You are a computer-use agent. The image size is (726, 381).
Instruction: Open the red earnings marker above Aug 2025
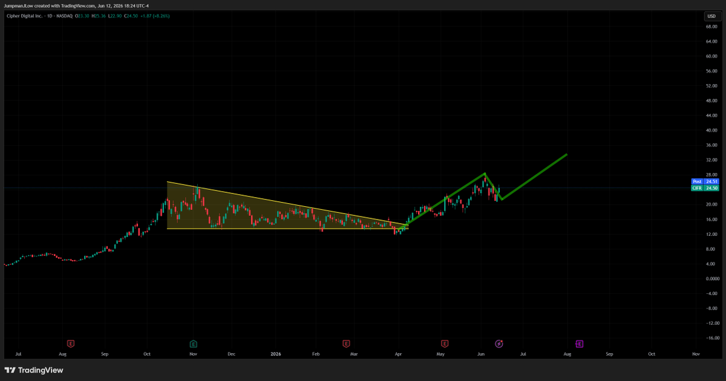pyautogui.click(x=71, y=344)
